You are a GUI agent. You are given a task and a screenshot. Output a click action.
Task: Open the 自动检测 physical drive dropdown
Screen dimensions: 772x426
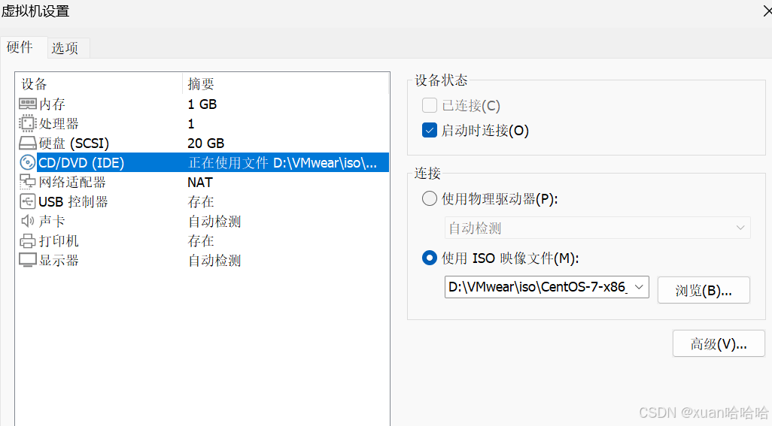(x=597, y=228)
